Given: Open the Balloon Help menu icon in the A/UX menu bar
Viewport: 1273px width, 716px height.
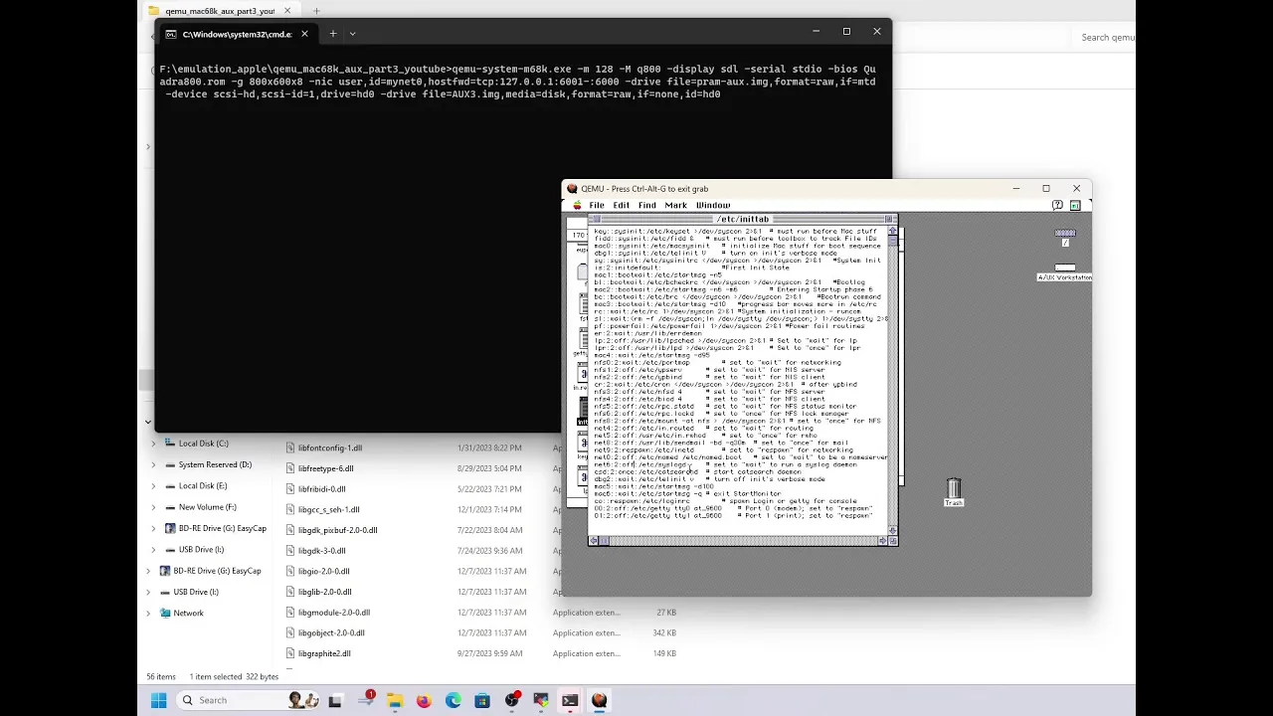Looking at the screenshot, I should [1056, 205].
